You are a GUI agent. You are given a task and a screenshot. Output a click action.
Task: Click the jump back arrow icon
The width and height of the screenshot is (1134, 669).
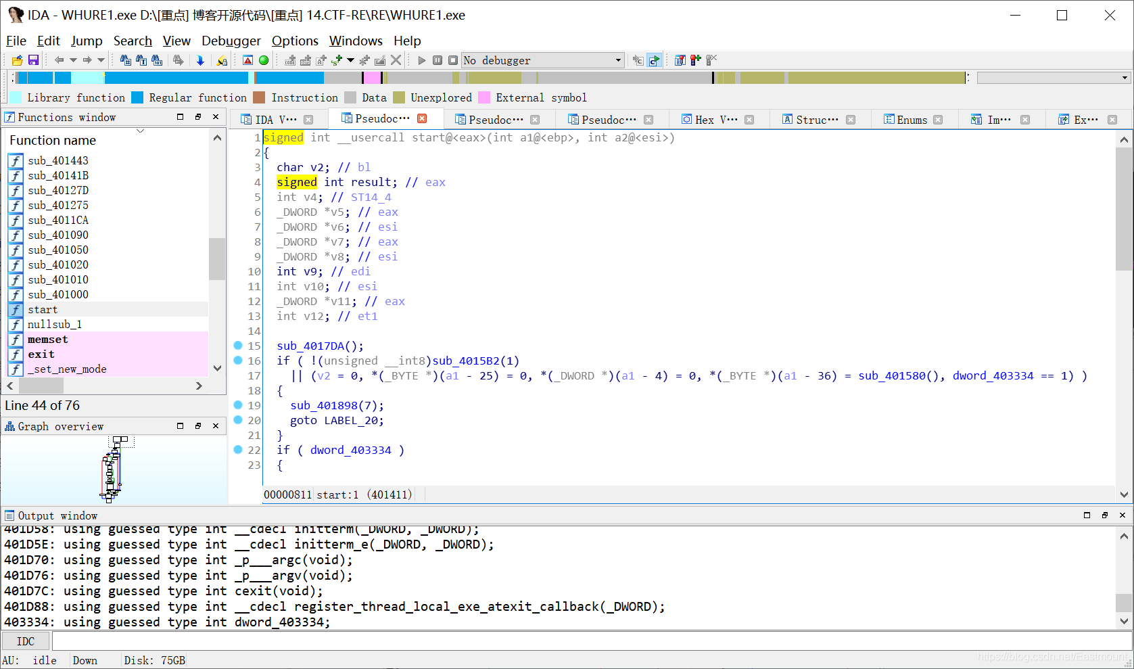pyautogui.click(x=60, y=60)
